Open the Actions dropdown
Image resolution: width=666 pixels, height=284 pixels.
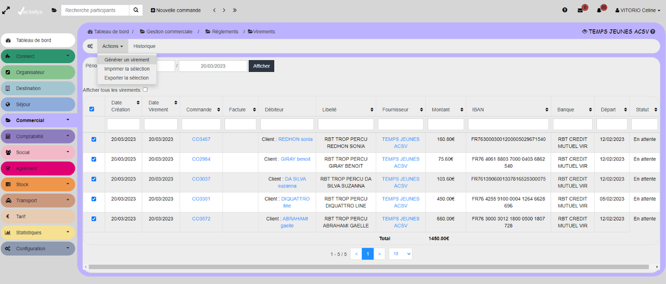[x=112, y=46]
